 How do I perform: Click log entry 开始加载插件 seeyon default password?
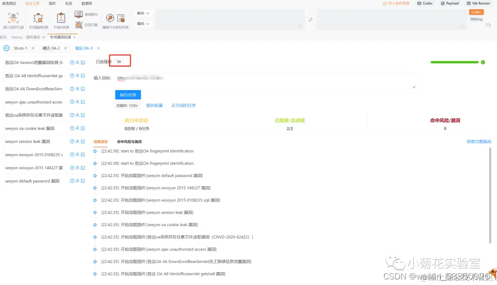click(152, 176)
